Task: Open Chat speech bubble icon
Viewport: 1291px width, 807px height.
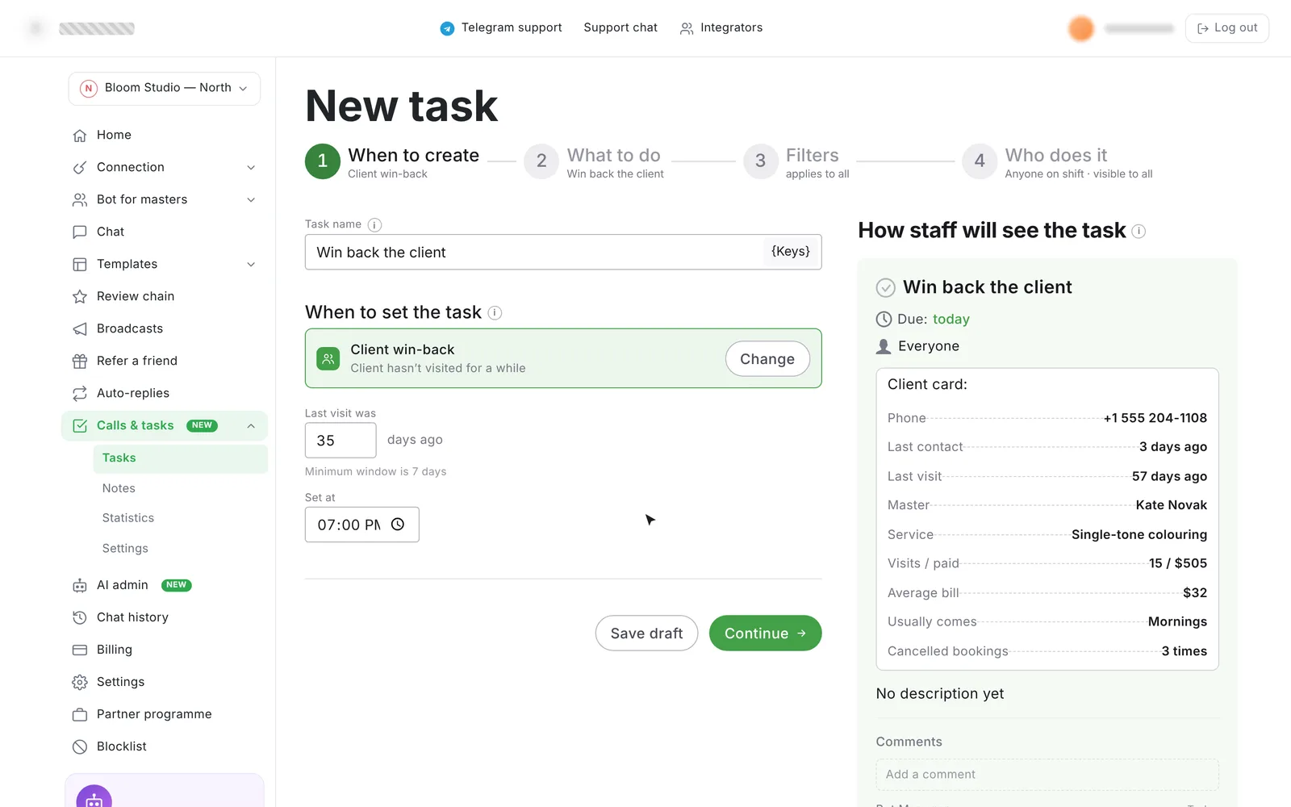Action: [x=80, y=232]
